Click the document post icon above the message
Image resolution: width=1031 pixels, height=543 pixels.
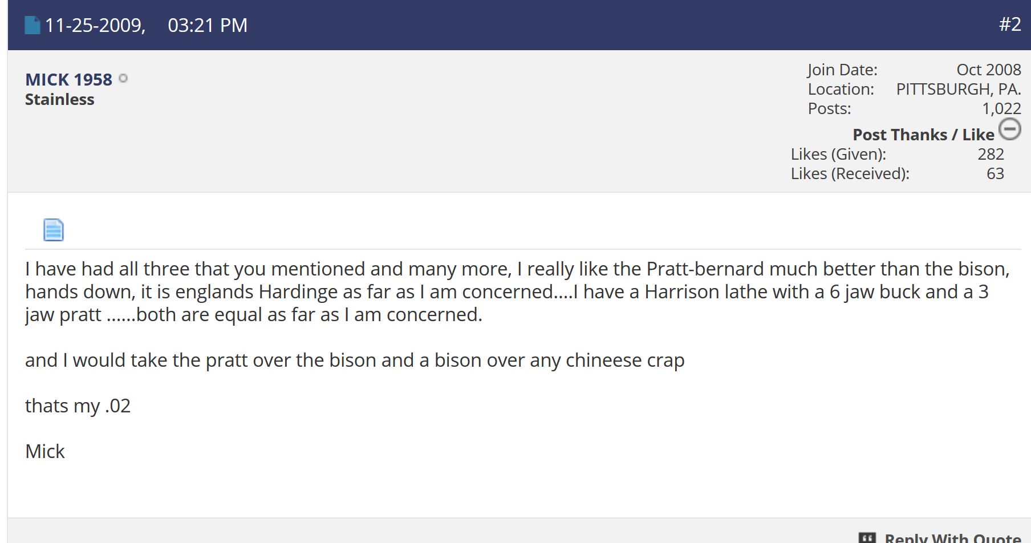click(54, 230)
